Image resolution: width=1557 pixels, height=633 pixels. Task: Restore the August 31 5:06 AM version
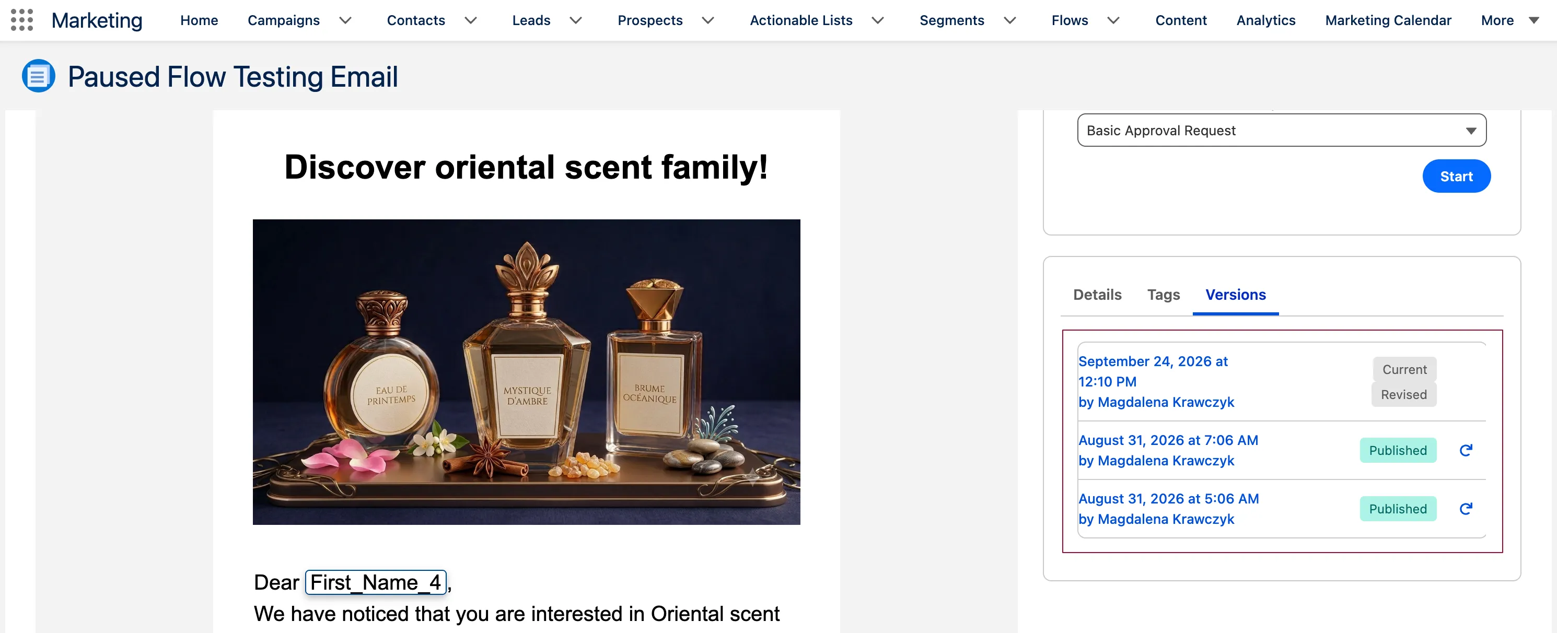click(1466, 509)
